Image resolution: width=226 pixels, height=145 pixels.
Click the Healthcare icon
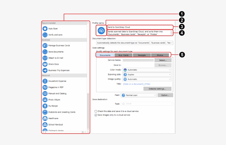click(x=45, y=118)
